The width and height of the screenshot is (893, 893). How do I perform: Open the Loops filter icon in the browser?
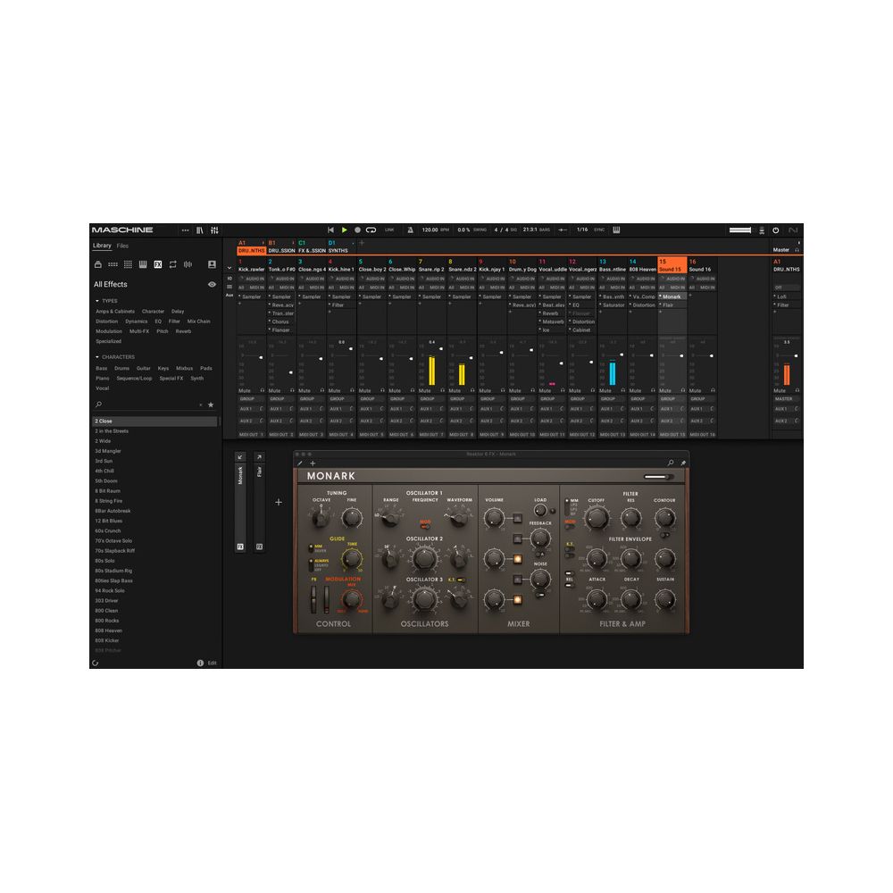click(x=171, y=264)
